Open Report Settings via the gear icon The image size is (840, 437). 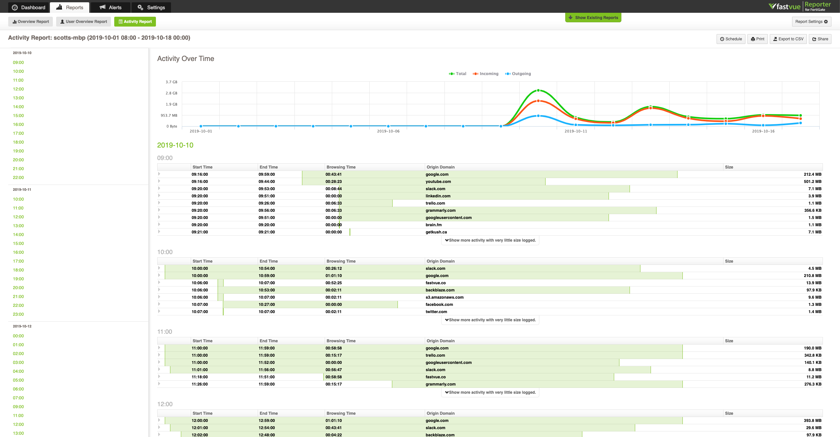(x=826, y=22)
